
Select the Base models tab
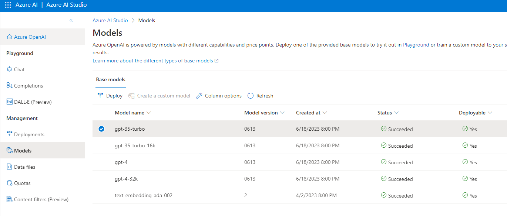111,79
